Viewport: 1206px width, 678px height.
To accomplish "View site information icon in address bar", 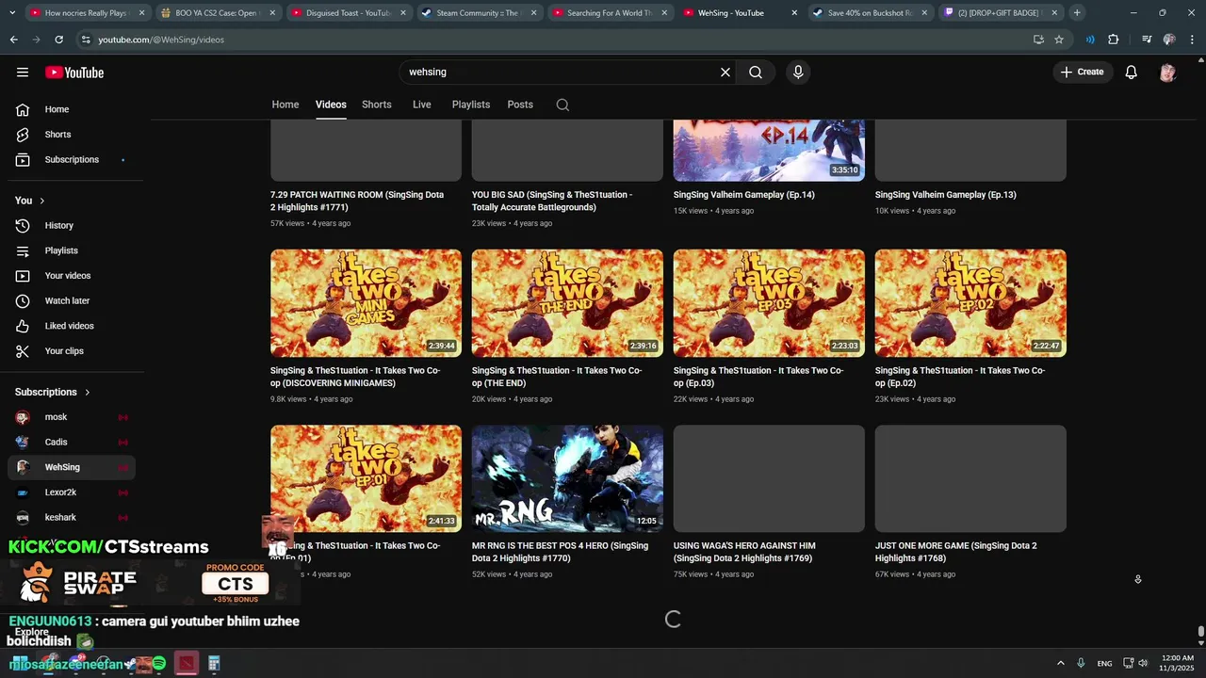I will 86,40.
